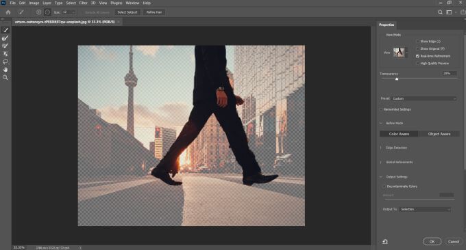Confirm with the OK button
466x250 pixels.
pos(432,241)
